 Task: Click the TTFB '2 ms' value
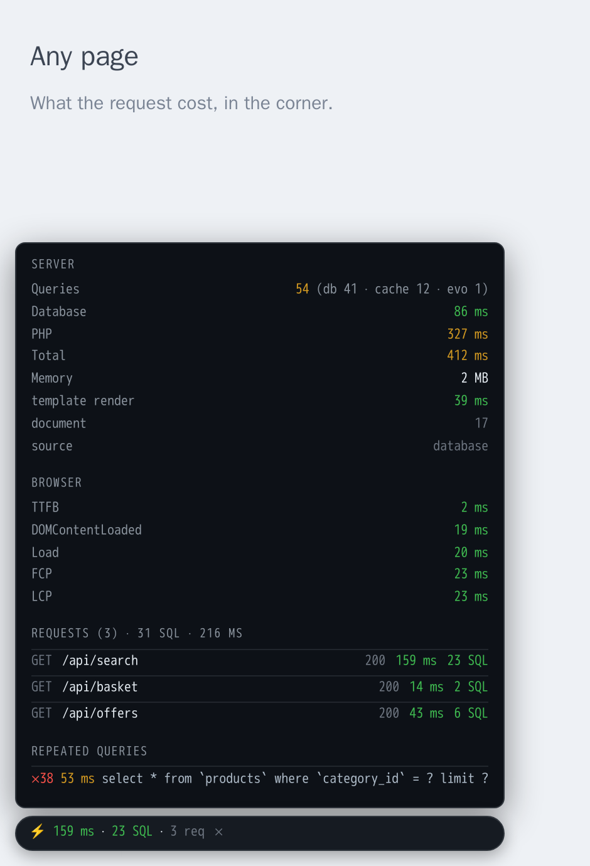(475, 508)
